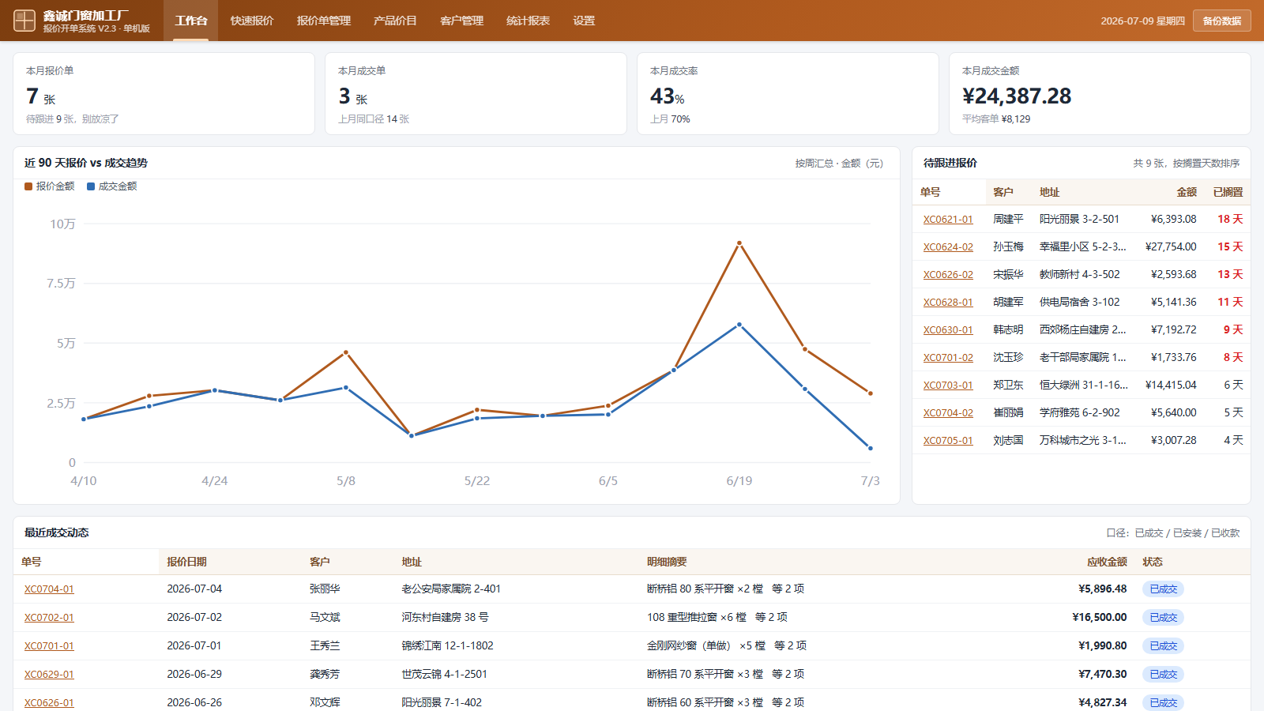The image size is (1264, 711).
Task: Open quote XC0621-01 link
Action: (948, 220)
